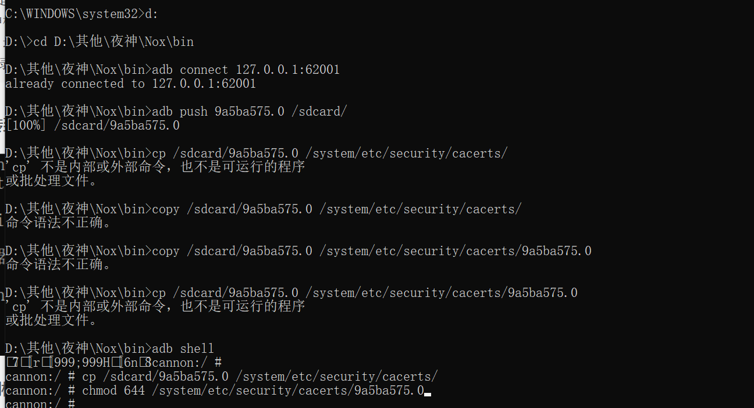Viewport: 754px width, 408px height.
Task: Click the final '或批处理文件。' error line
Action: 51,320
